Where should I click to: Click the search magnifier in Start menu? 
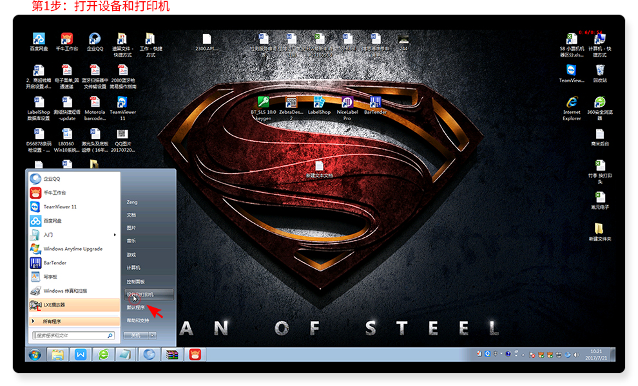(110, 336)
